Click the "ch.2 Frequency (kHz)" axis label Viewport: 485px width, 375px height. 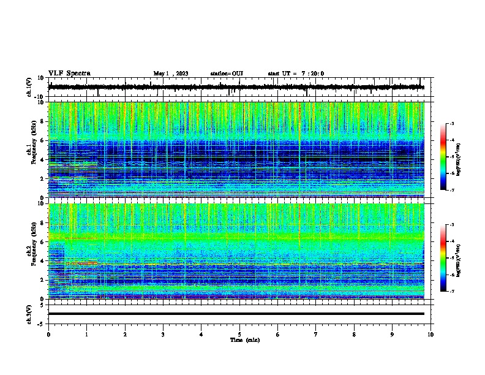32,244
